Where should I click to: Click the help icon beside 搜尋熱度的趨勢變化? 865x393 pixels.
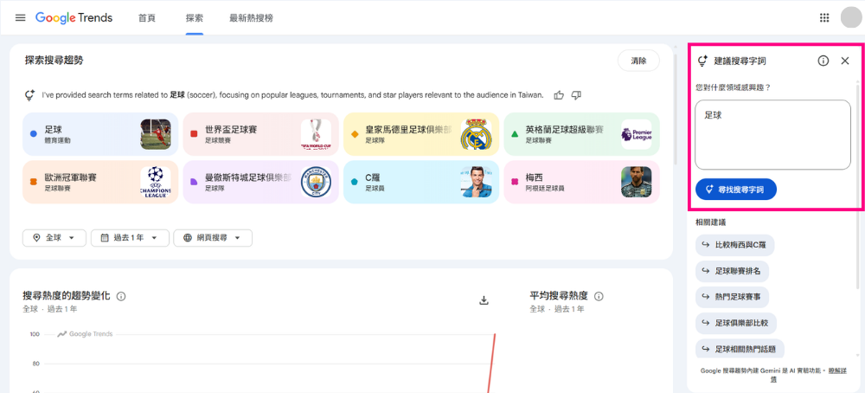pos(121,296)
